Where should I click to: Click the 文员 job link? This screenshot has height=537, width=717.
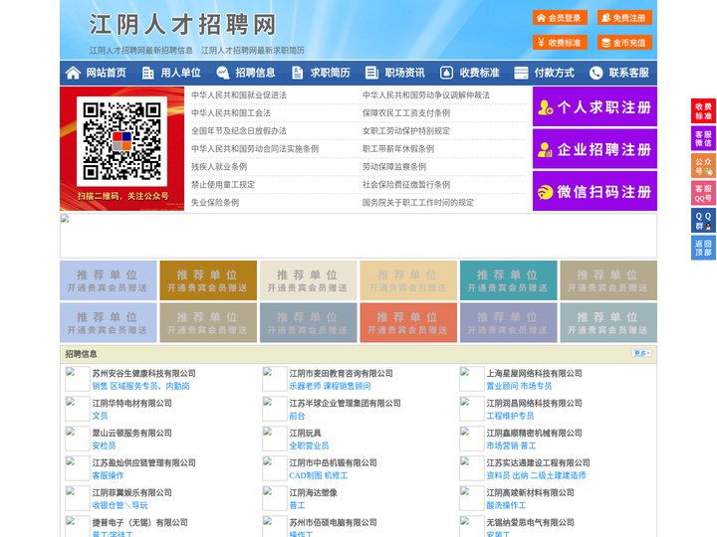[101, 416]
